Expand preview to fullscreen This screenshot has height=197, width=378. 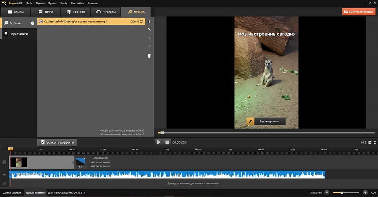coord(375,142)
